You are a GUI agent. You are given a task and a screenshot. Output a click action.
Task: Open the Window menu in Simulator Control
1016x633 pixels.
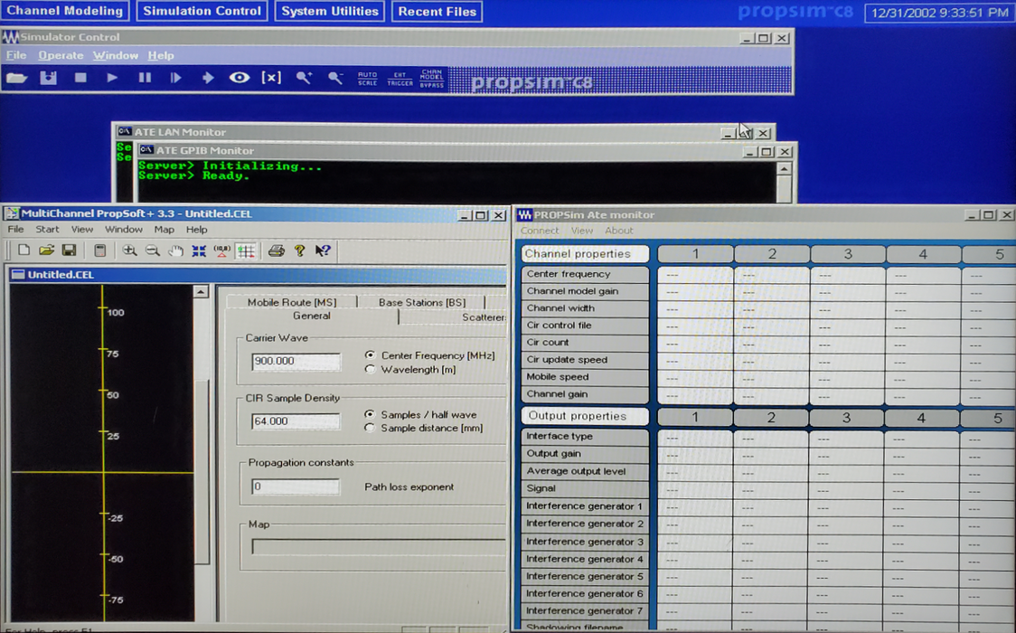116,56
